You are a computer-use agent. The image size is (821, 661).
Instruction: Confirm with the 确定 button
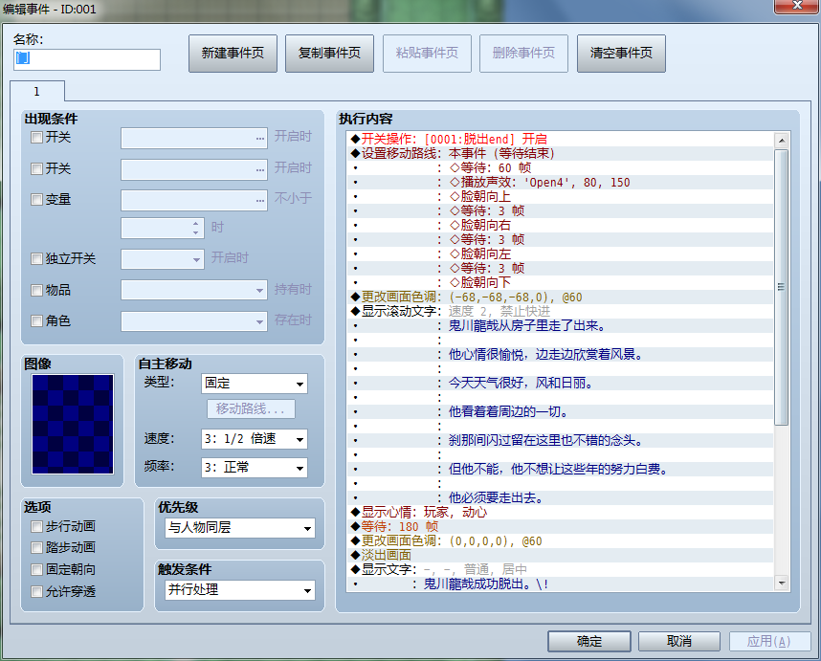pos(589,641)
